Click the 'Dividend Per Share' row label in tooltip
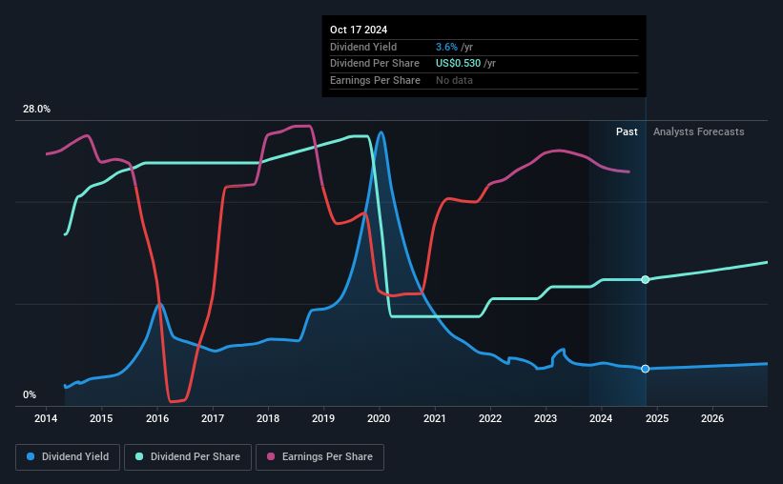The width and height of the screenshot is (783, 484). [375, 64]
